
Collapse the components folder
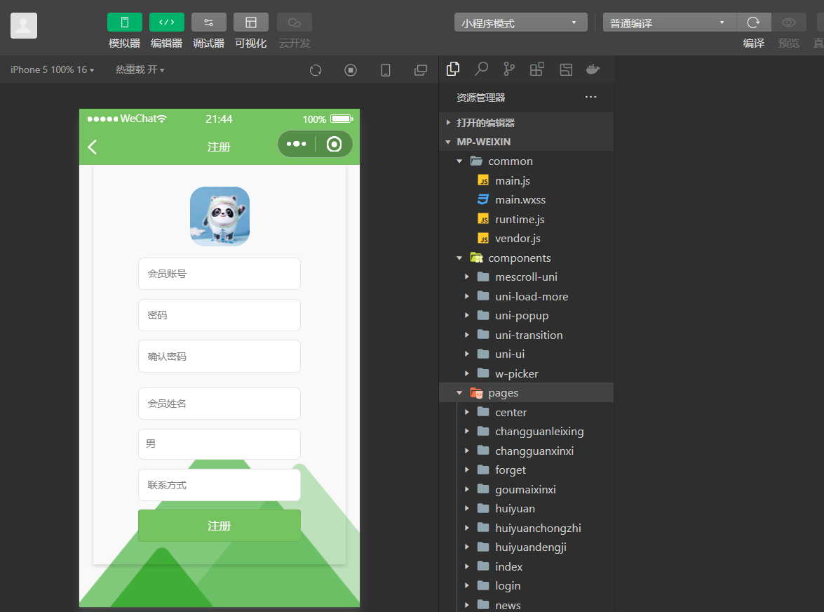tap(526, 258)
